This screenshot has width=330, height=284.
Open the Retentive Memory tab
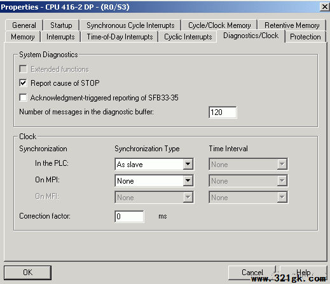pyautogui.click(x=292, y=25)
